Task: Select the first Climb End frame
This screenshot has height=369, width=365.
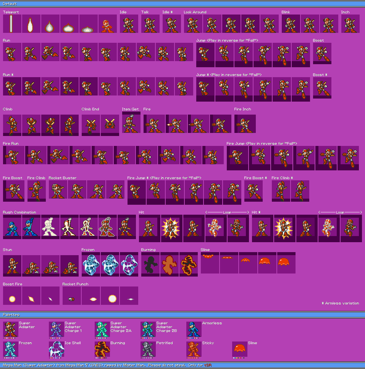Action: (91, 125)
